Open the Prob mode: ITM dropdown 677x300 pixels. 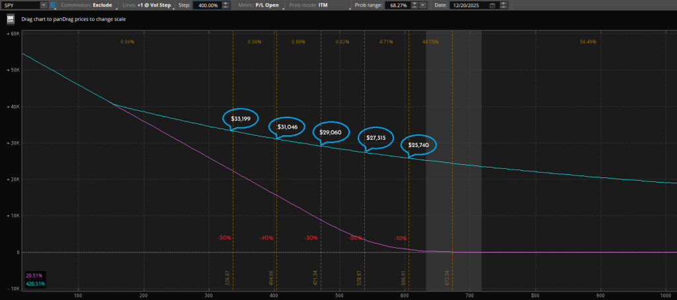(319, 5)
